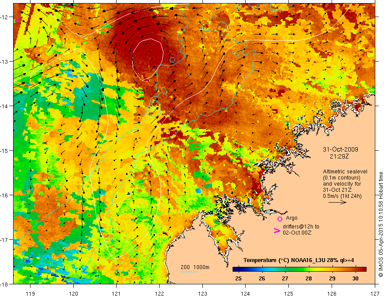Click the temperature color bar scale
This screenshot has height=297, width=384.
299,269
